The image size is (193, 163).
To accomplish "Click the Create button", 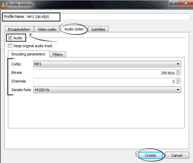I will click(x=150, y=155).
